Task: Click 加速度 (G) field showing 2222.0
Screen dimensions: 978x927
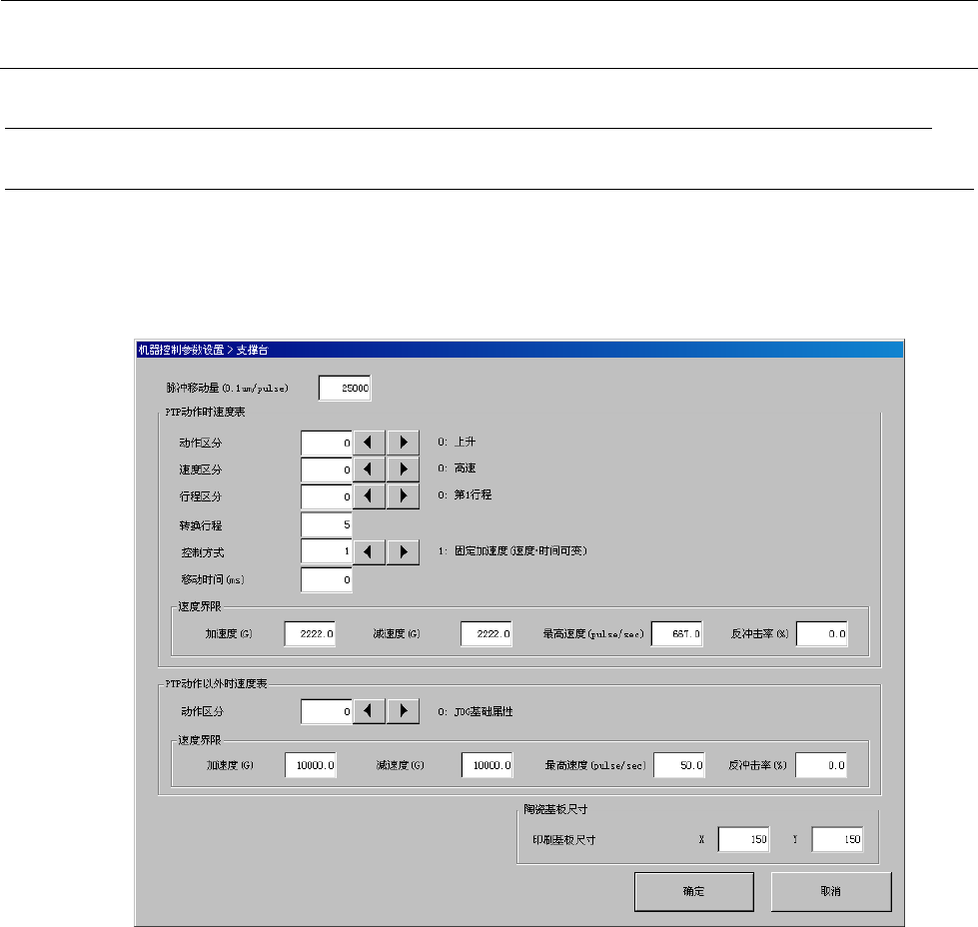Action: tap(310, 633)
